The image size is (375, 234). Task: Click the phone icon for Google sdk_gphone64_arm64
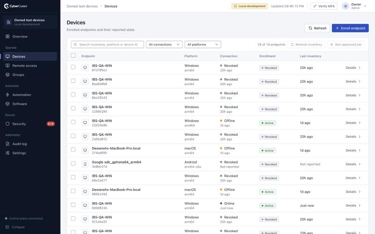click(85, 164)
